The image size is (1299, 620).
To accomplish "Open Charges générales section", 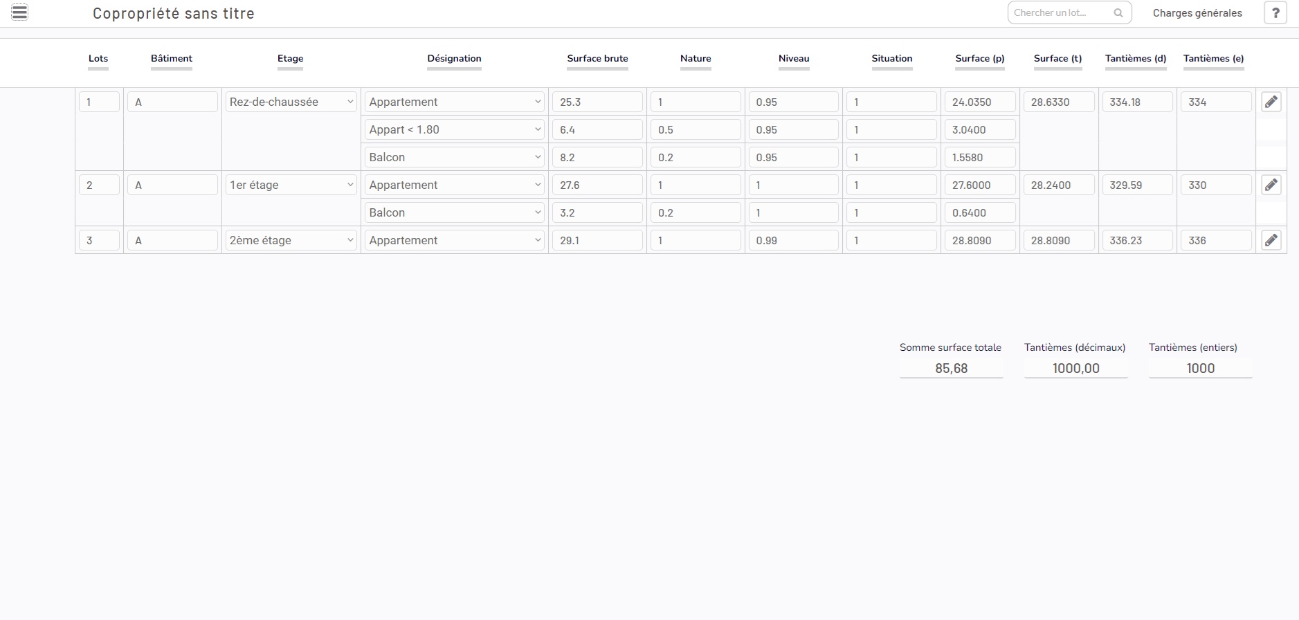I will click(1197, 13).
